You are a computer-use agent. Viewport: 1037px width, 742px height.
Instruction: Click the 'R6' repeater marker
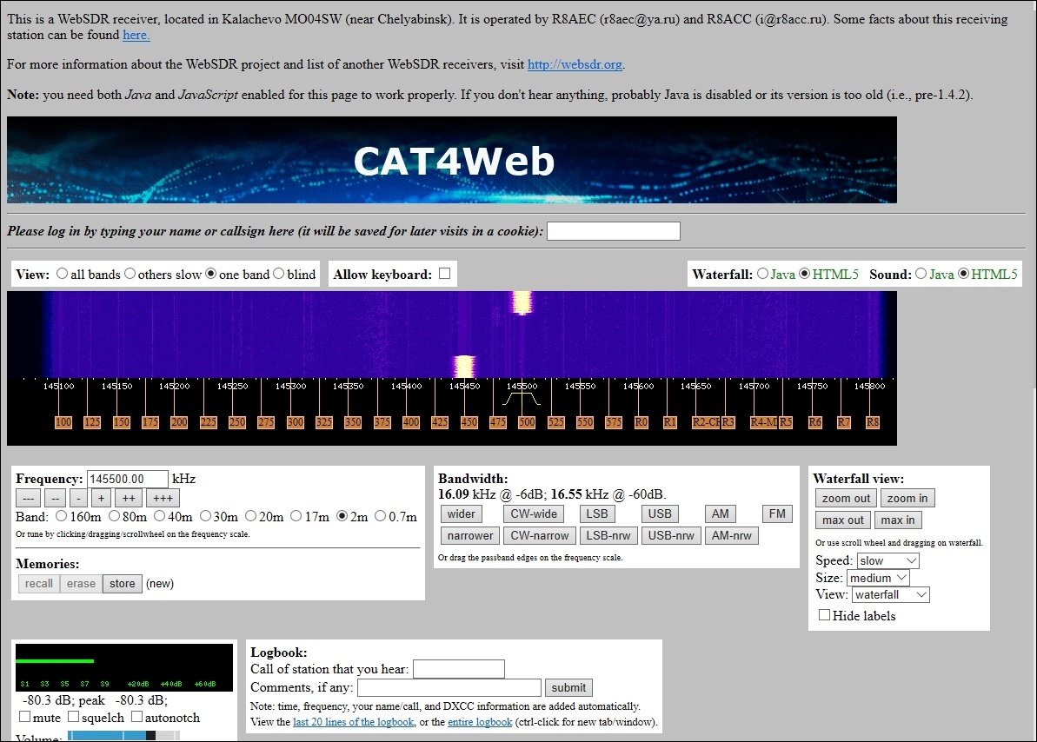click(814, 422)
